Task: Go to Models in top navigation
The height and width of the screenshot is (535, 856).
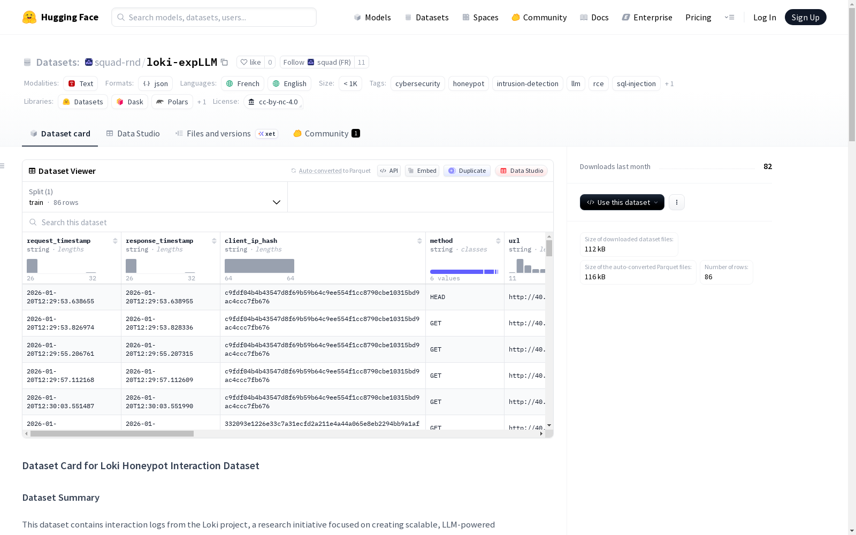Action: point(372,17)
